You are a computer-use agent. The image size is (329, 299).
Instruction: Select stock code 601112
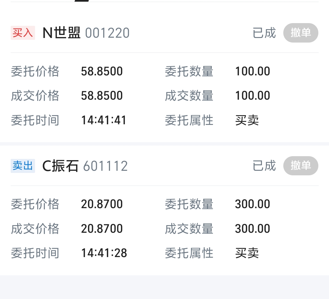point(105,166)
